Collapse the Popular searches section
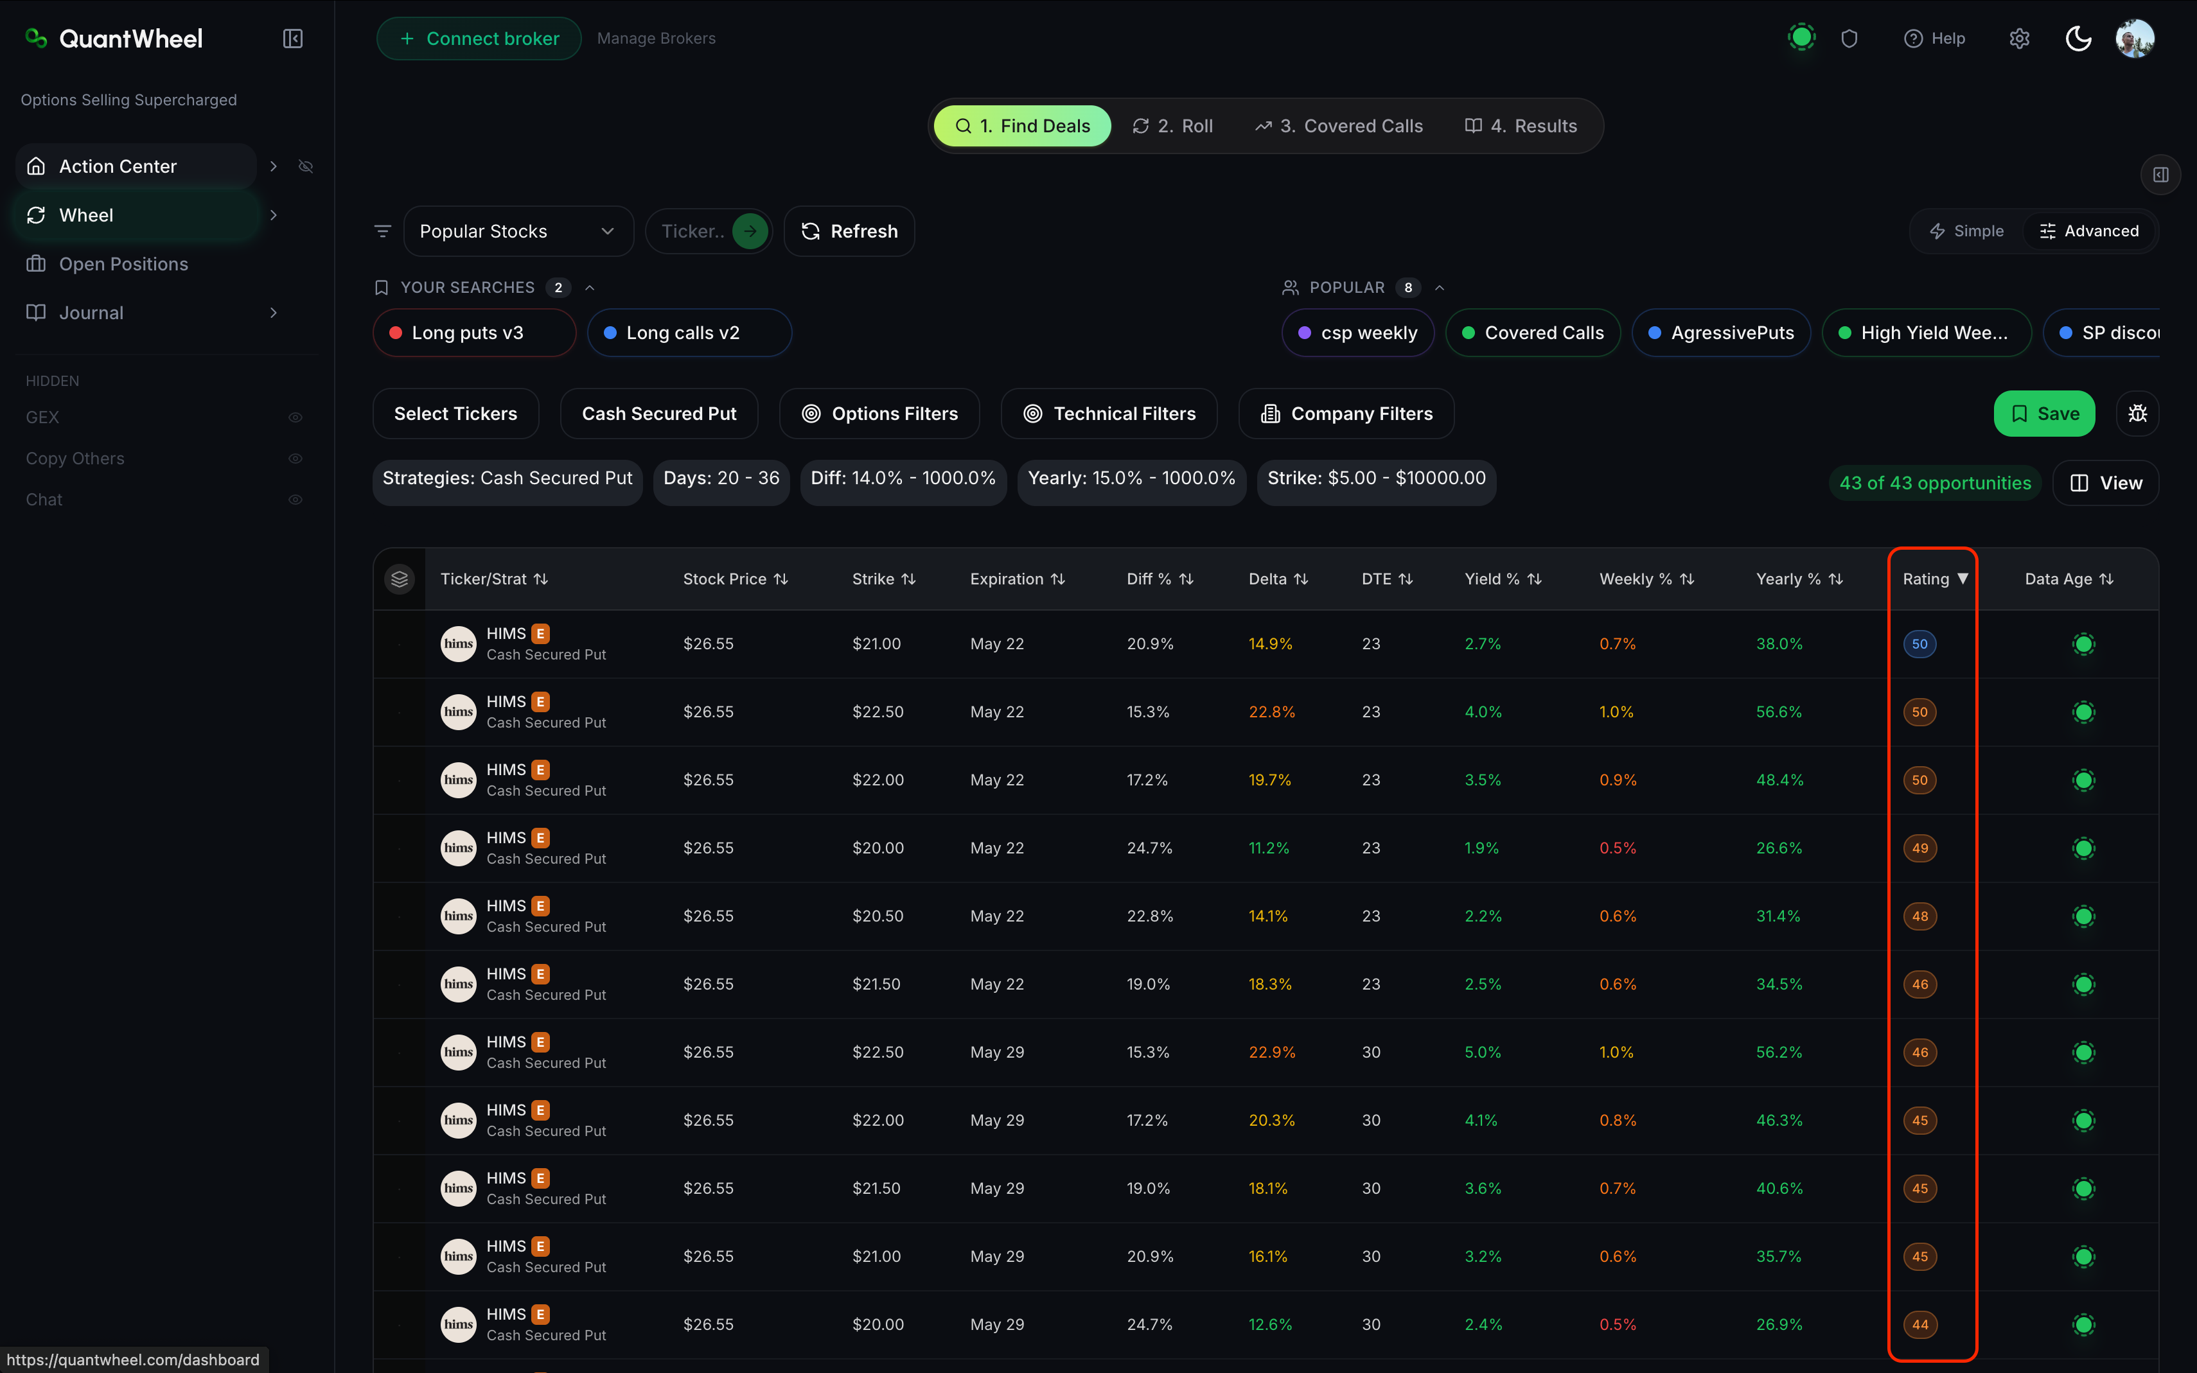Image resolution: width=2197 pixels, height=1373 pixels. (1440, 288)
